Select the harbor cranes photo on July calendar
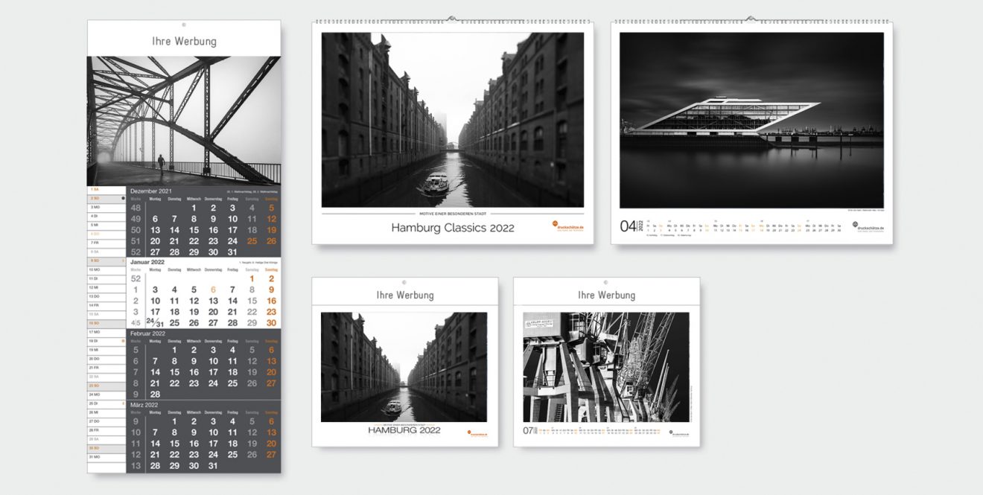 606,367
